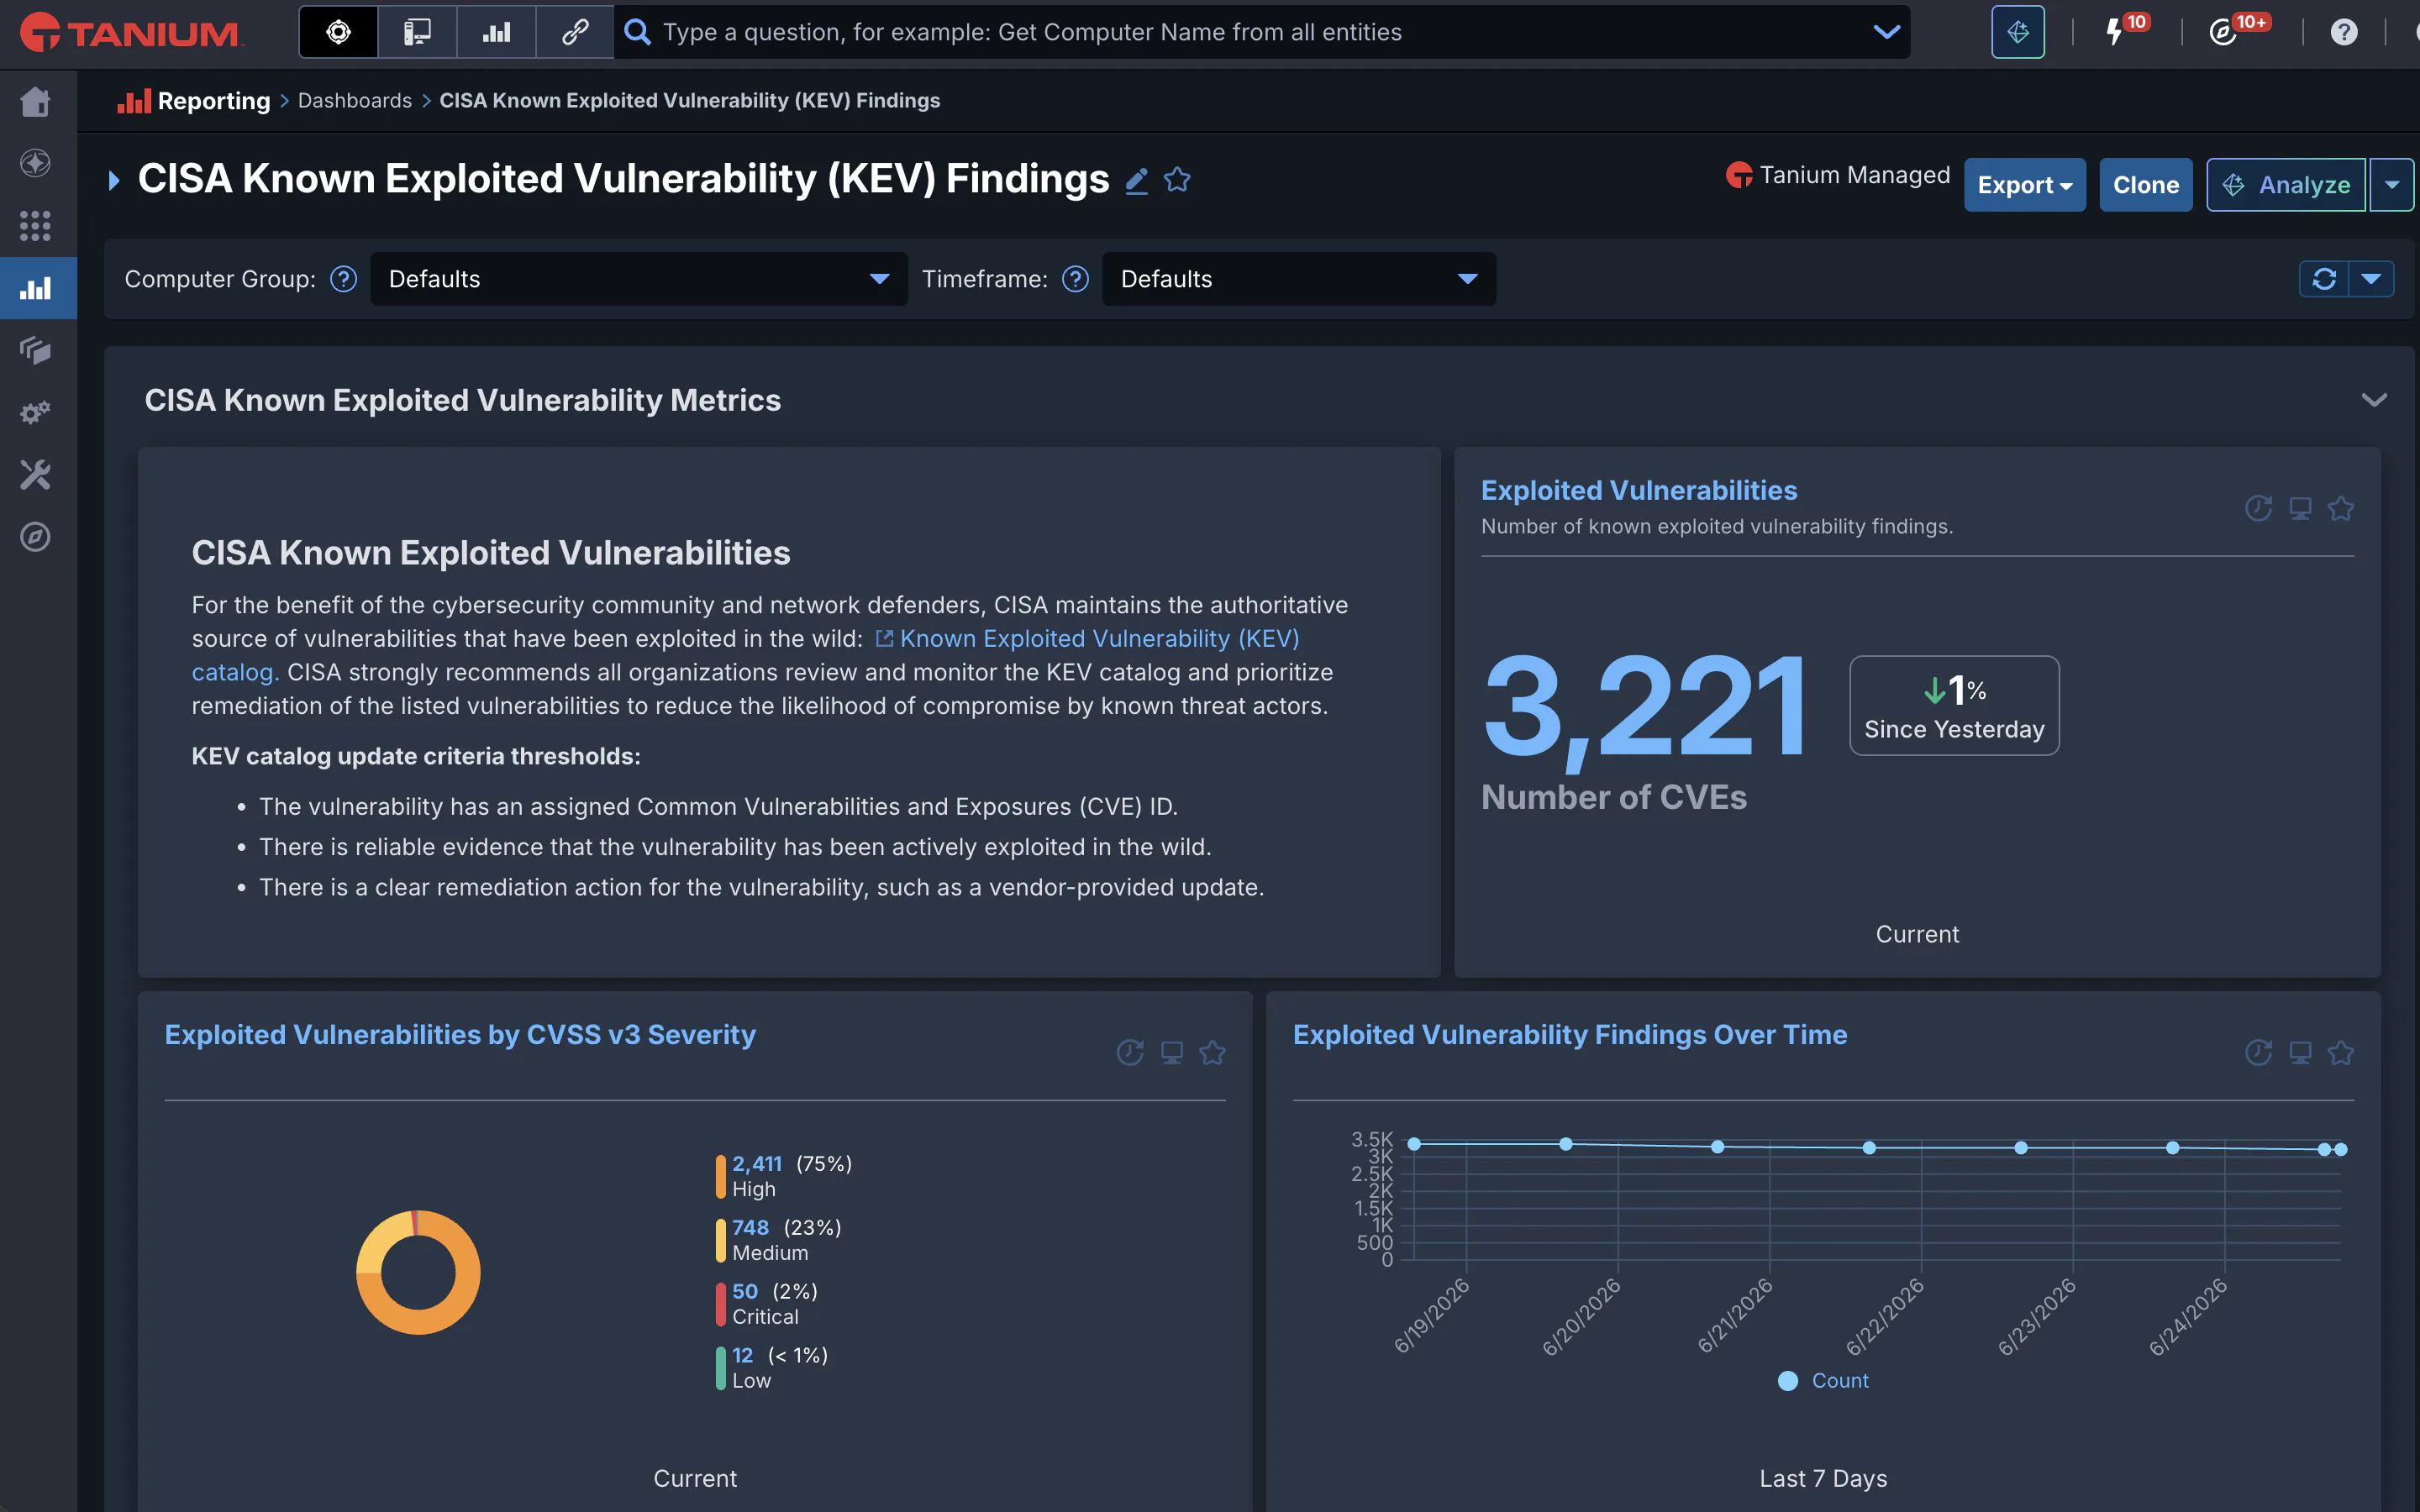Image resolution: width=2420 pixels, height=1512 pixels.
Task: Go to Reporting in breadcrumb
Action: (x=213, y=101)
